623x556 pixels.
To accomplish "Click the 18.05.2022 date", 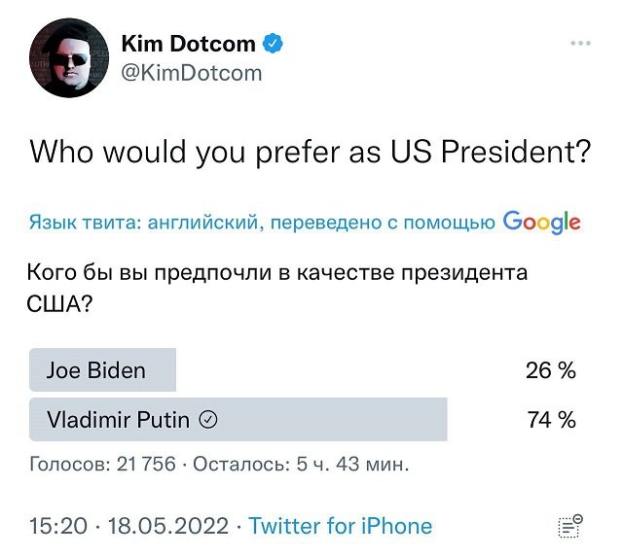I will pyautogui.click(x=168, y=526).
